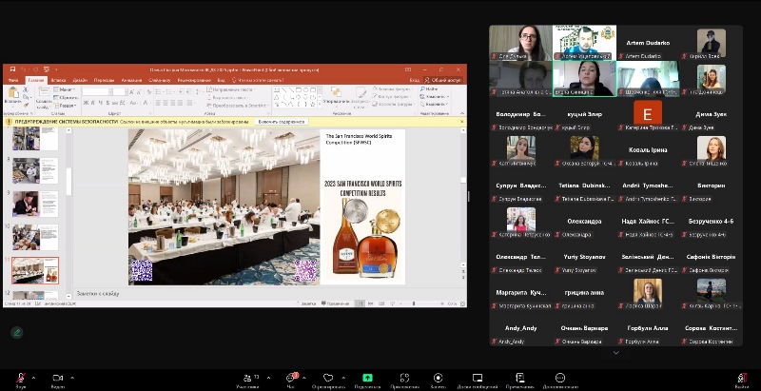Leave the meeting with Выйти button

click(741, 379)
